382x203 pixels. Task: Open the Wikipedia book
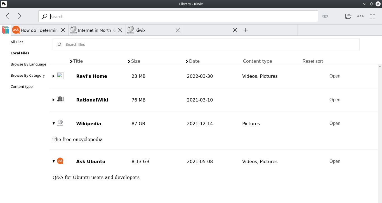point(335,123)
